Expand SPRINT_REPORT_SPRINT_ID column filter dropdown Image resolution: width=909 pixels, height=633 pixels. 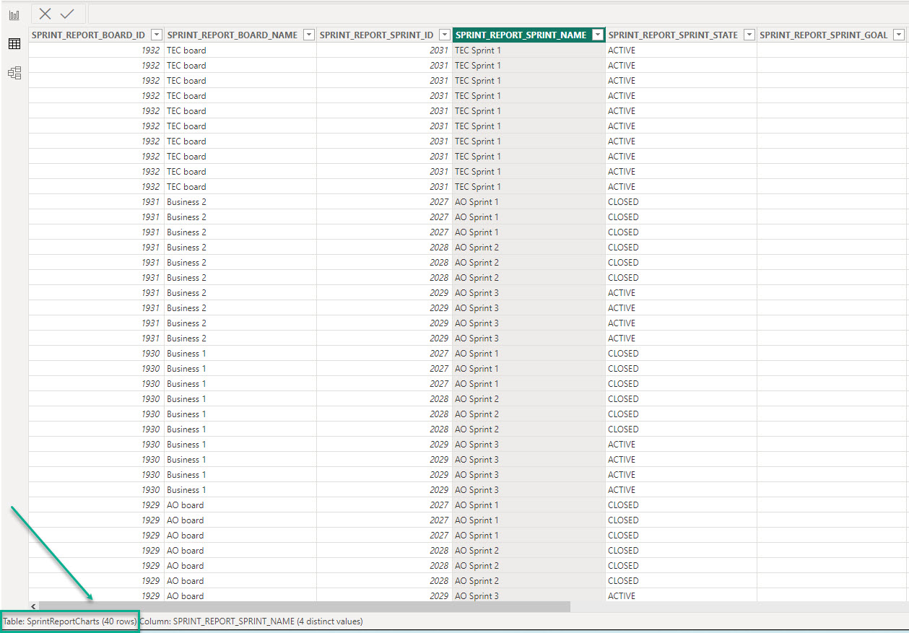[444, 35]
